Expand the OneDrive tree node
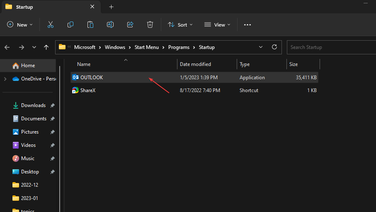Viewport: 376px width, 212px height. 5,79
